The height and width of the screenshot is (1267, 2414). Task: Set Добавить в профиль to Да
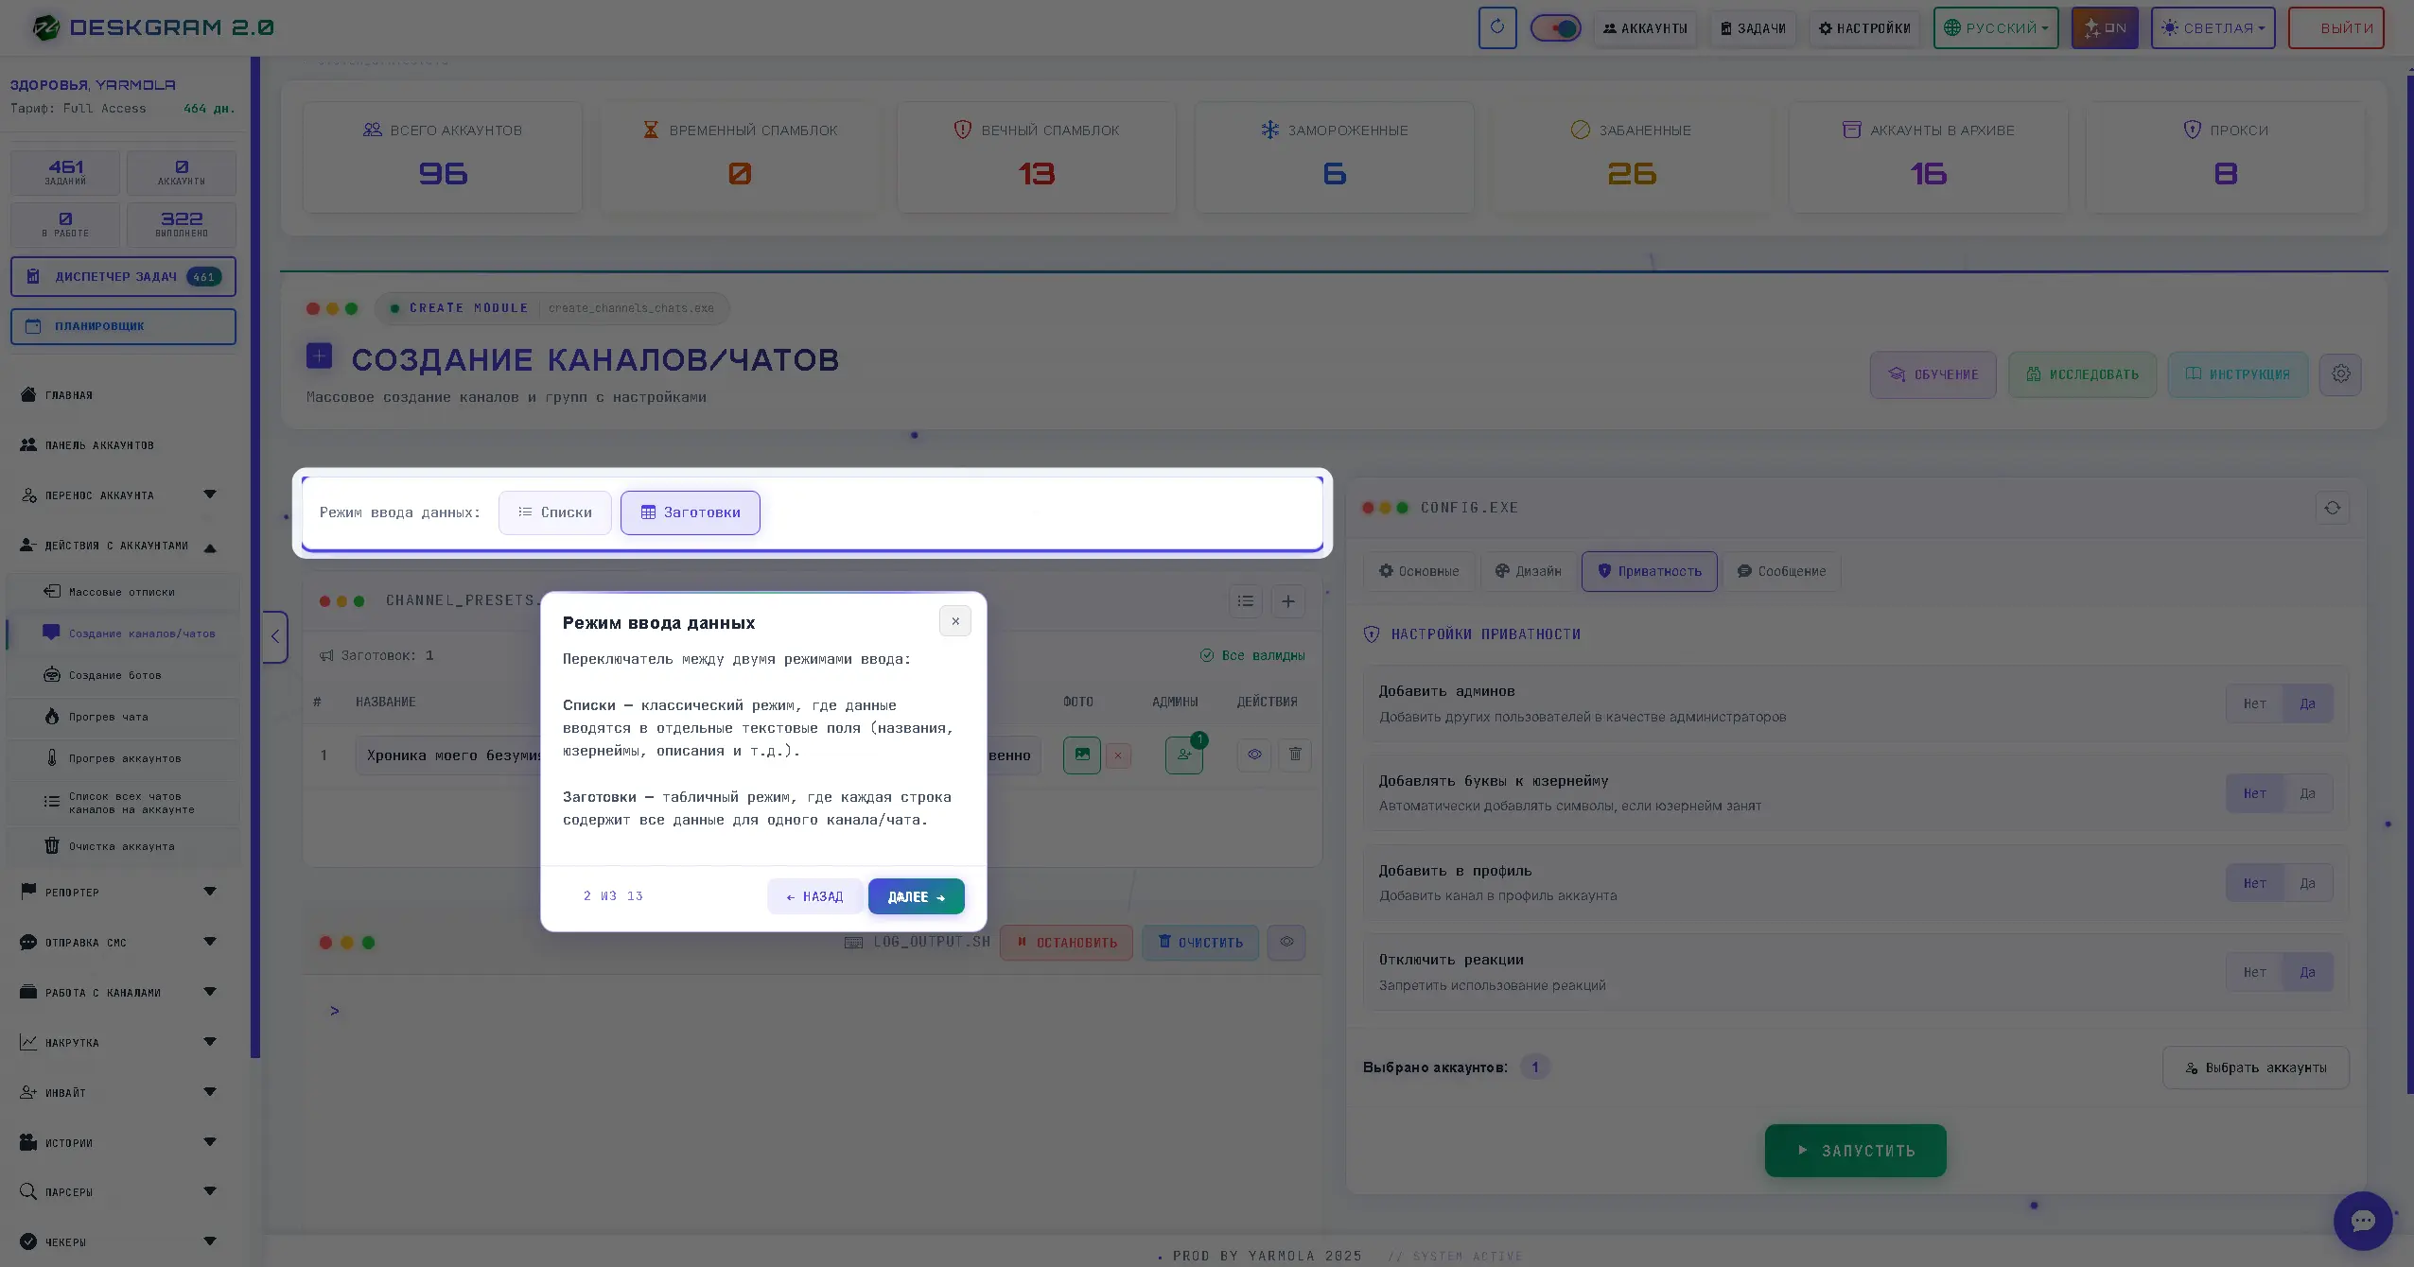(x=2307, y=883)
